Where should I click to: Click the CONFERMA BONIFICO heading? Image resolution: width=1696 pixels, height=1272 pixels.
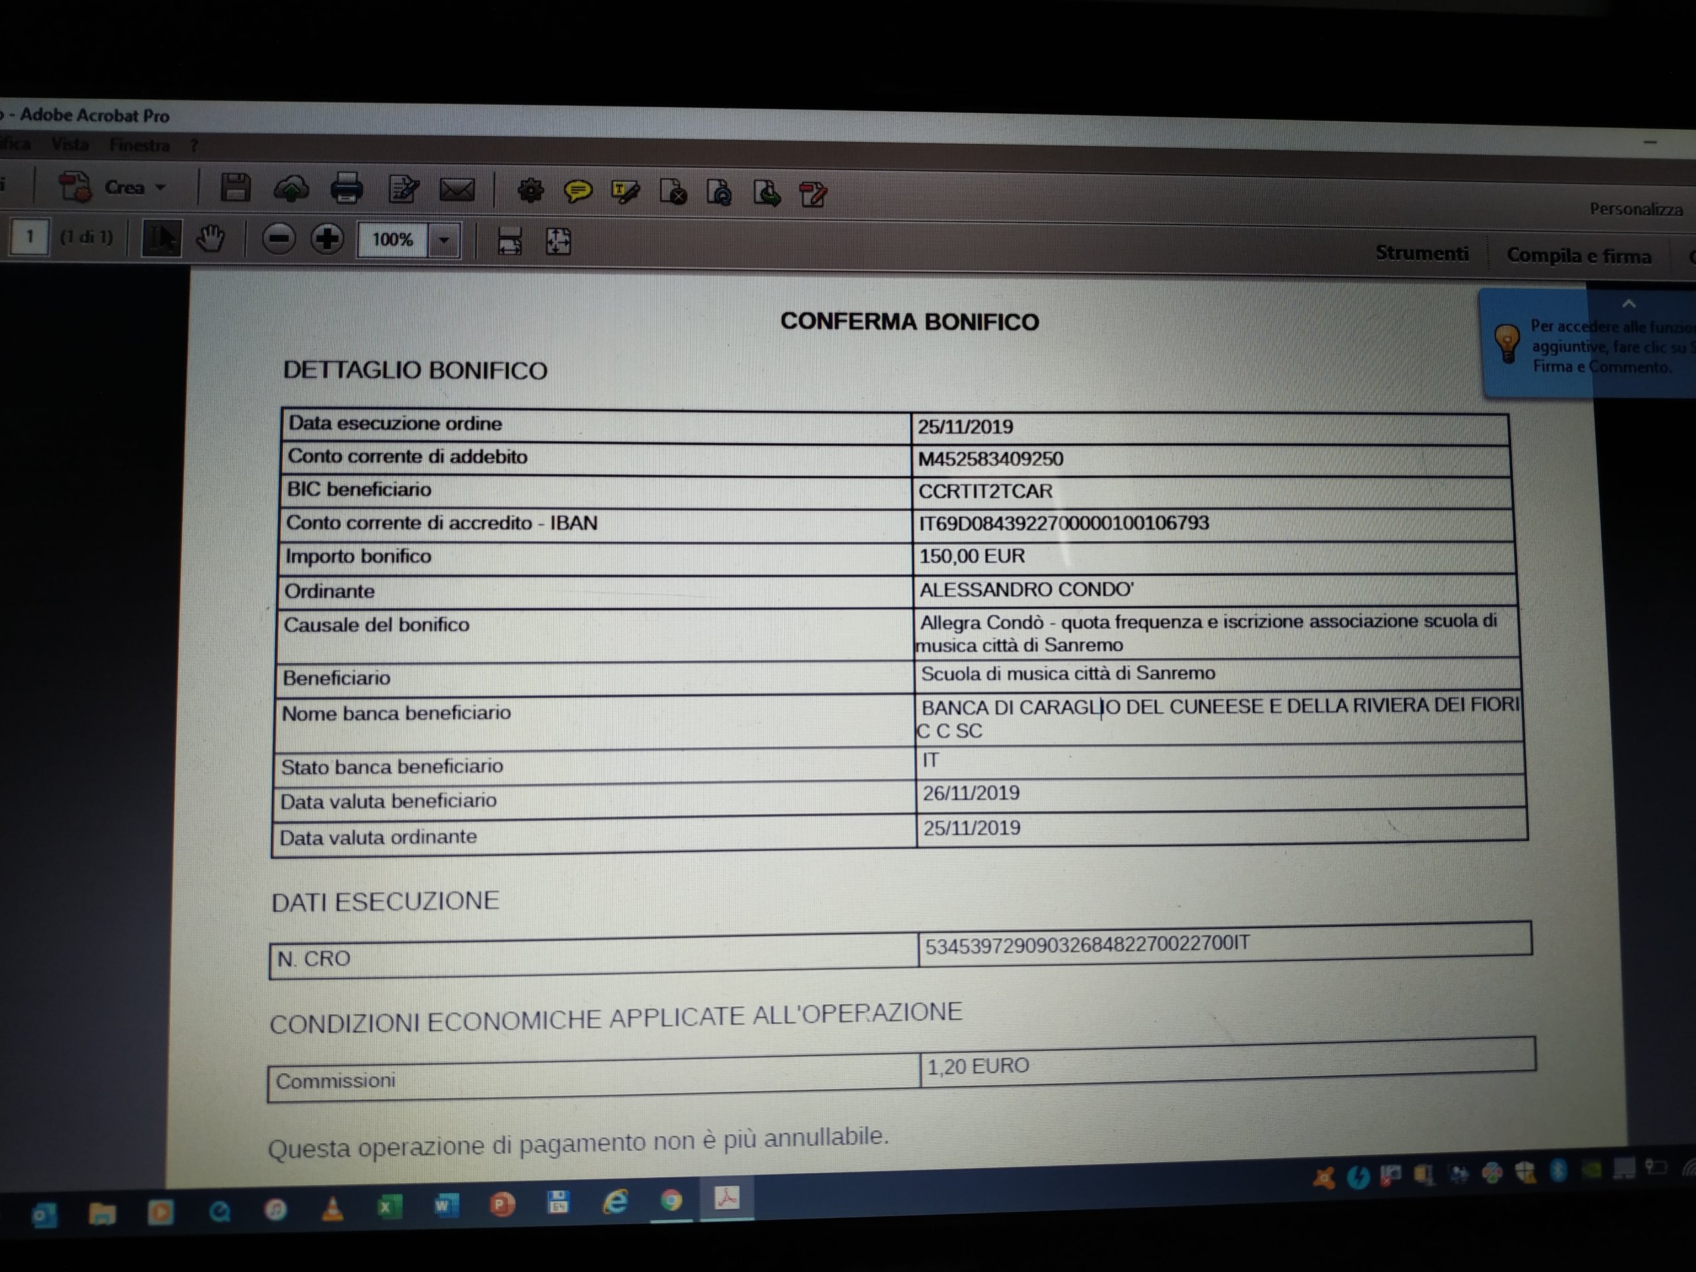click(910, 321)
